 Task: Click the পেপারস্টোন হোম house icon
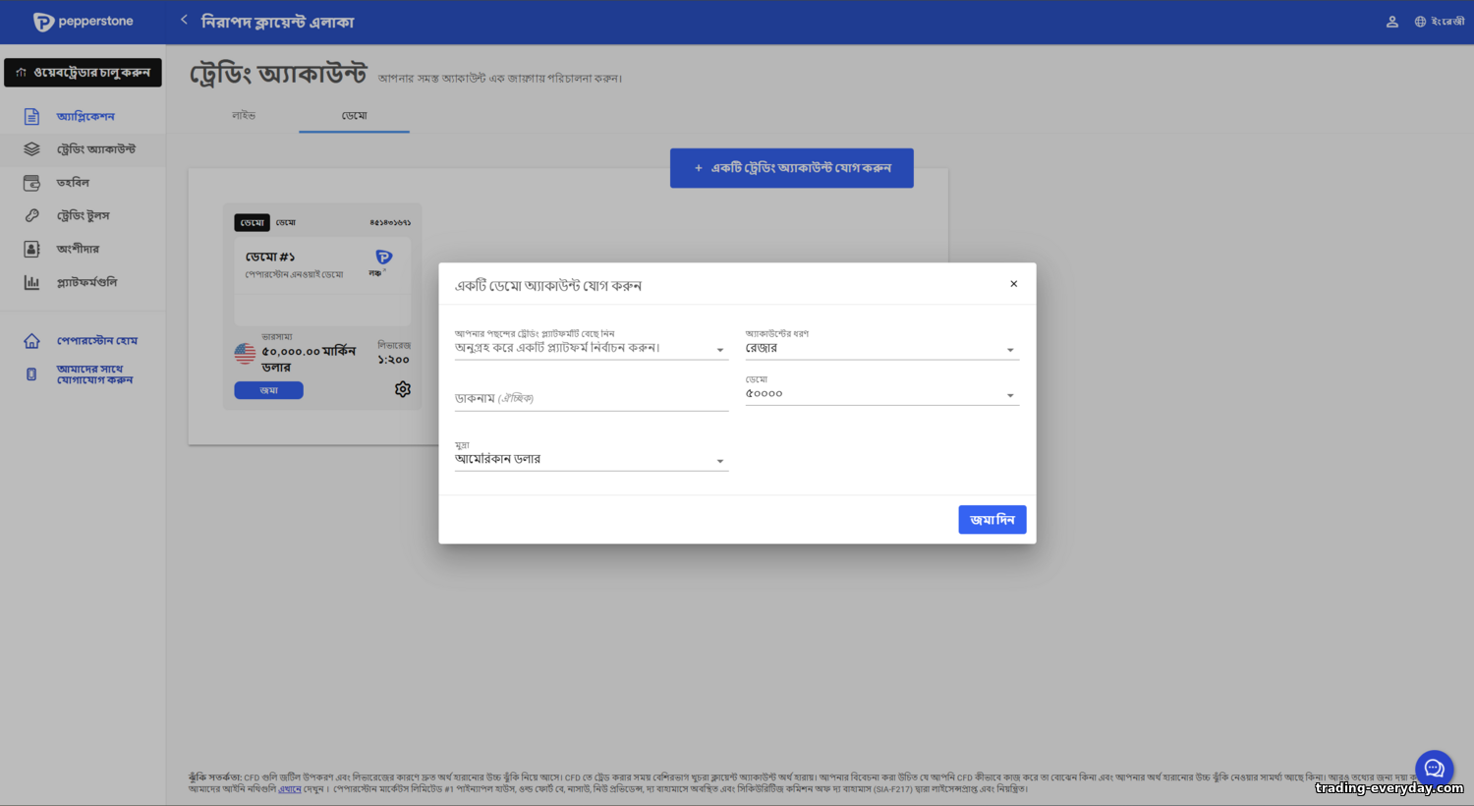[31, 341]
